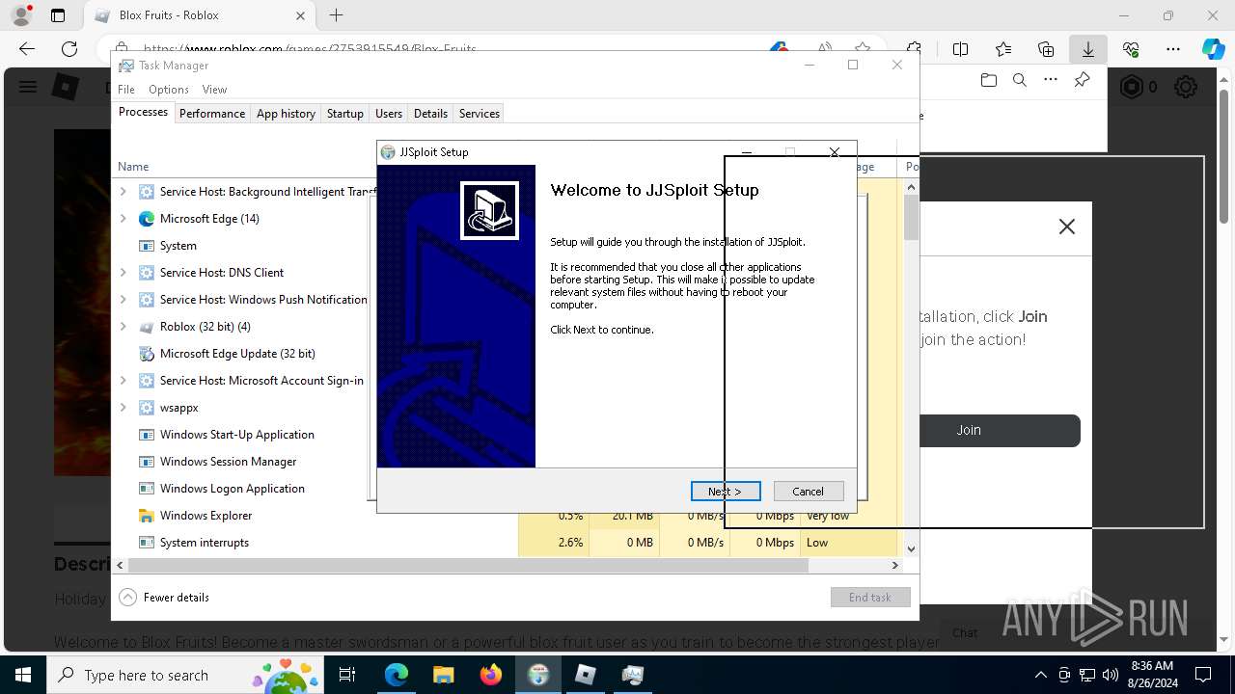
Task: Close the Roblox join dialog with X
Action: [1066, 227]
